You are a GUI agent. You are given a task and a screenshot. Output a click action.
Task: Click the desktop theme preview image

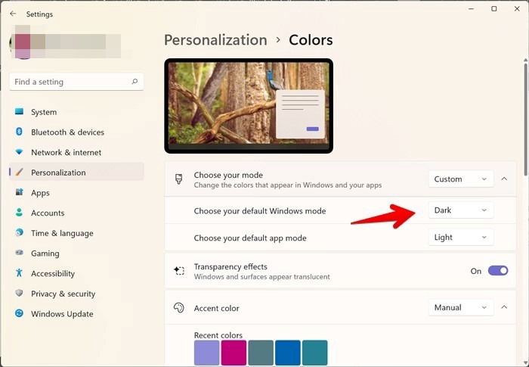click(249, 106)
